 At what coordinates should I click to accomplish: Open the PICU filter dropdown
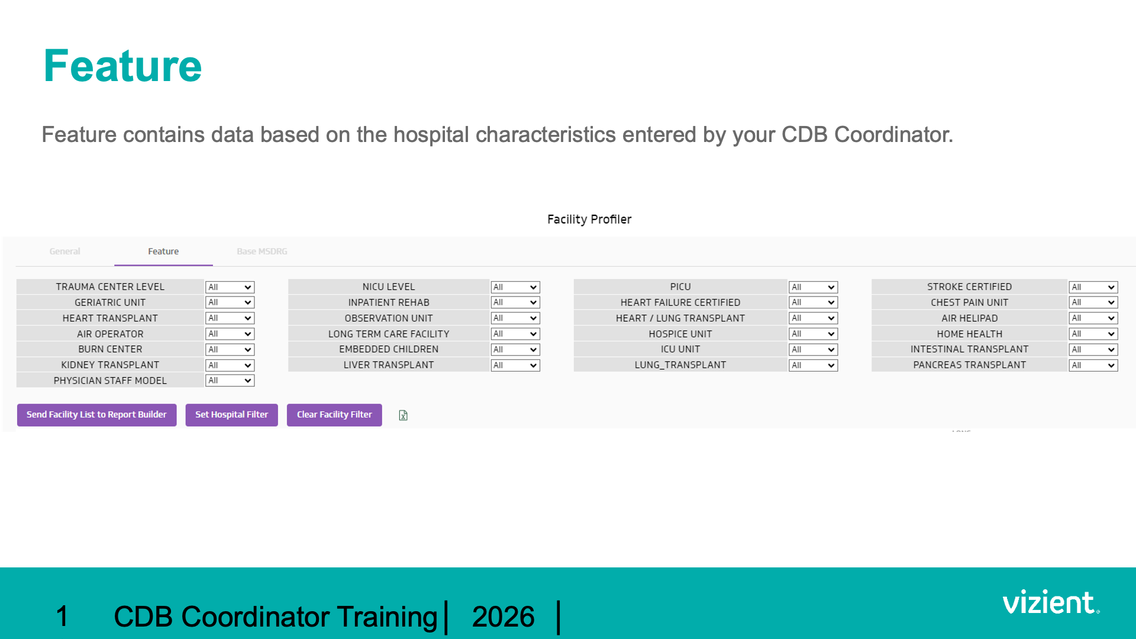point(813,287)
